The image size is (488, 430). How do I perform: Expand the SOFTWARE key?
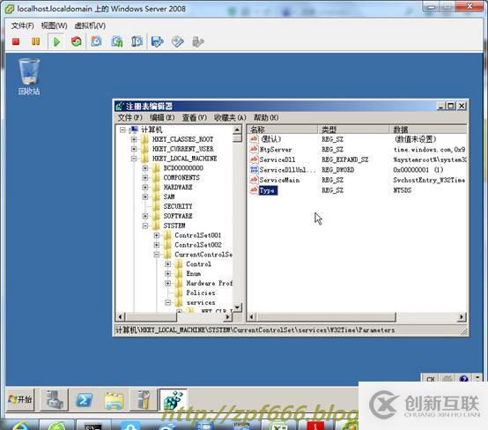click(145, 216)
